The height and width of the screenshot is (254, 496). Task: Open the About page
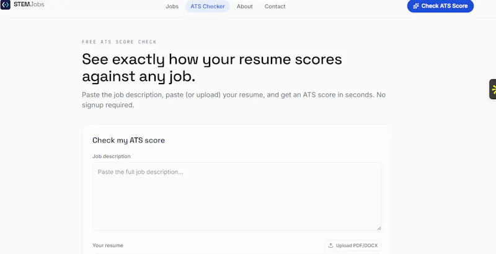point(244,6)
